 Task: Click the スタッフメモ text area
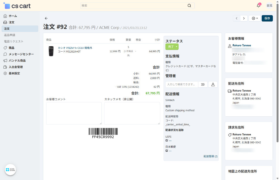click(132, 113)
